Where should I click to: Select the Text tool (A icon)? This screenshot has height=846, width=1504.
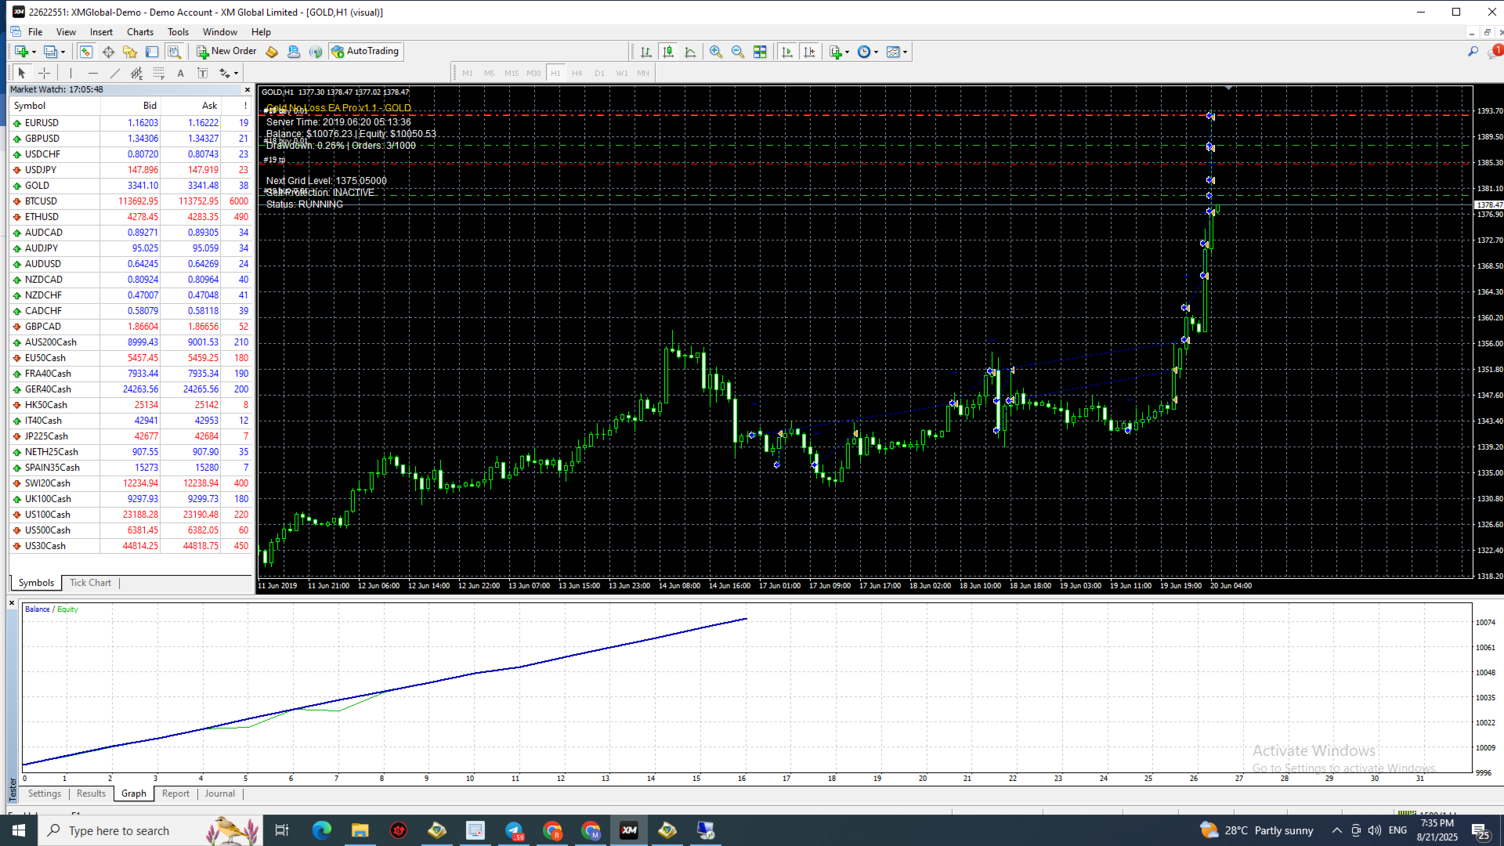pyautogui.click(x=181, y=73)
